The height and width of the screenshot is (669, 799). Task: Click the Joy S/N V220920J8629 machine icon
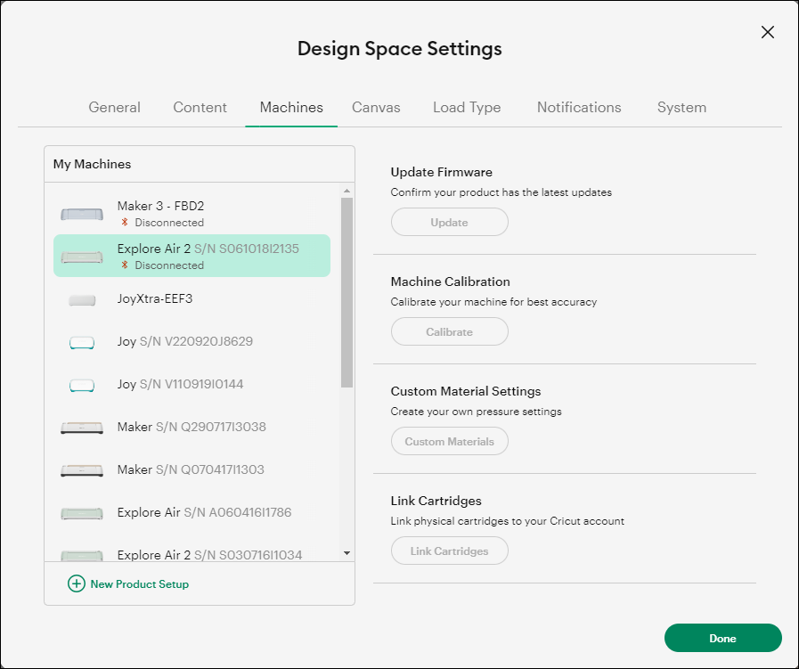click(81, 341)
